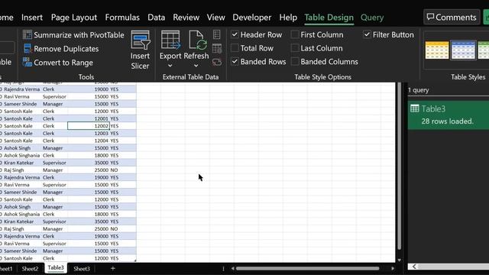The image size is (489, 275).
Task: Click the horizontal scroll left arrow
Action: (x=232, y=268)
